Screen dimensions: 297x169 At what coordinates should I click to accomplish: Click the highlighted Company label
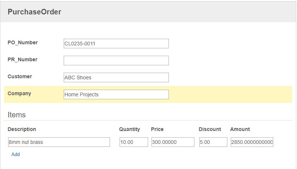[19, 93]
